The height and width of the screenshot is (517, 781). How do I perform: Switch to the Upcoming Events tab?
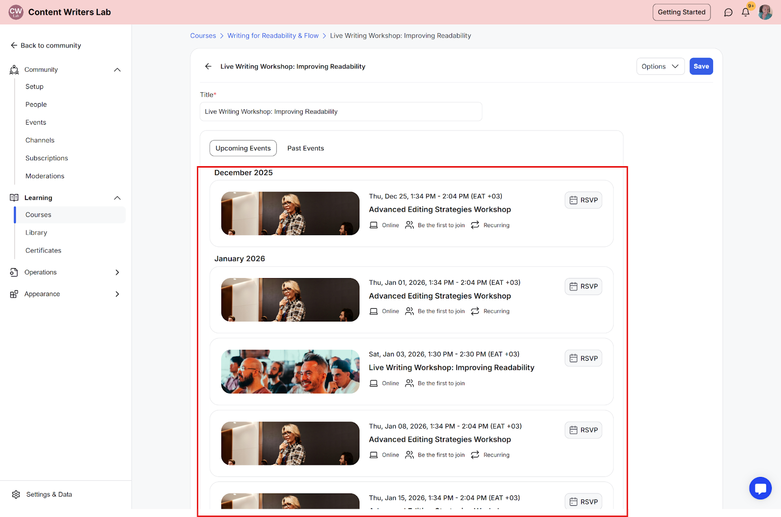pos(243,149)
